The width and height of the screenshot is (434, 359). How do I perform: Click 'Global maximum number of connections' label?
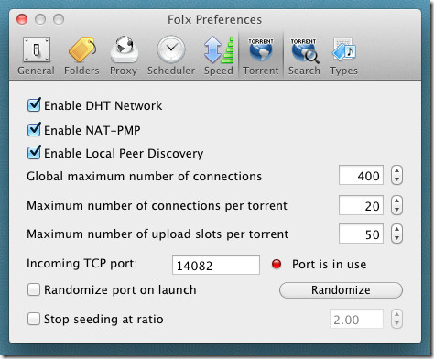coord(145,176)
